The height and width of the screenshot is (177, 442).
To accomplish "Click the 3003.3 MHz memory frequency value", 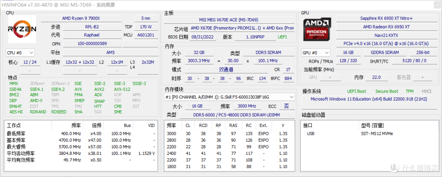I will (199, 61).
